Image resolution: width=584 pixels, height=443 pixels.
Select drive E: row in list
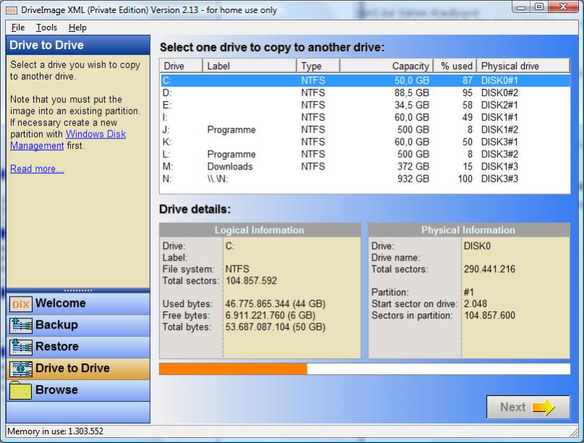365,105
